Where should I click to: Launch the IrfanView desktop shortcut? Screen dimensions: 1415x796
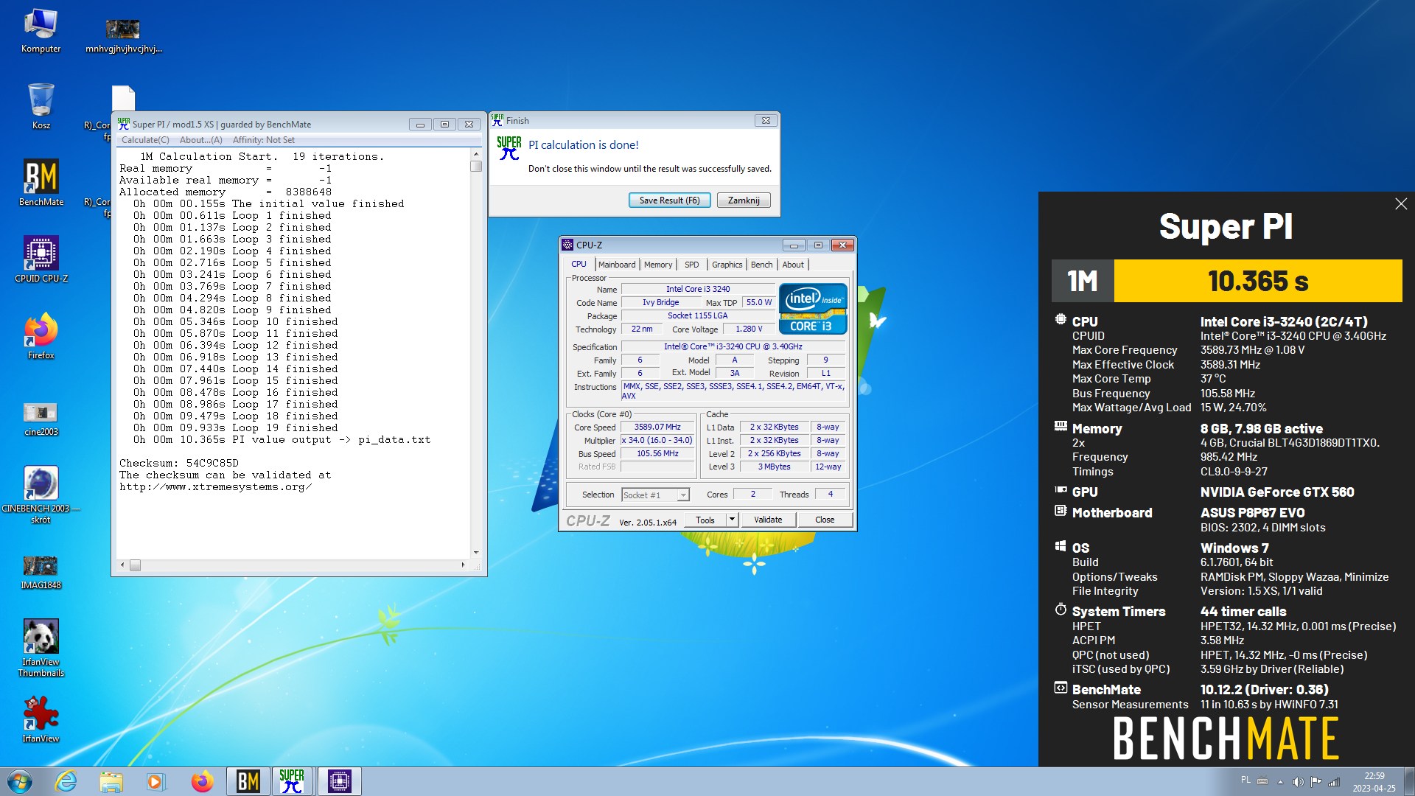coord(41,720)
